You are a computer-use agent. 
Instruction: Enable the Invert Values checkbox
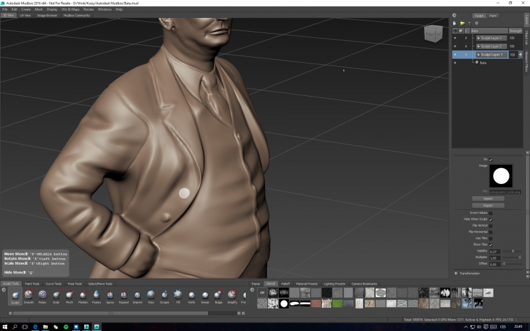click(x=490, y=213)
